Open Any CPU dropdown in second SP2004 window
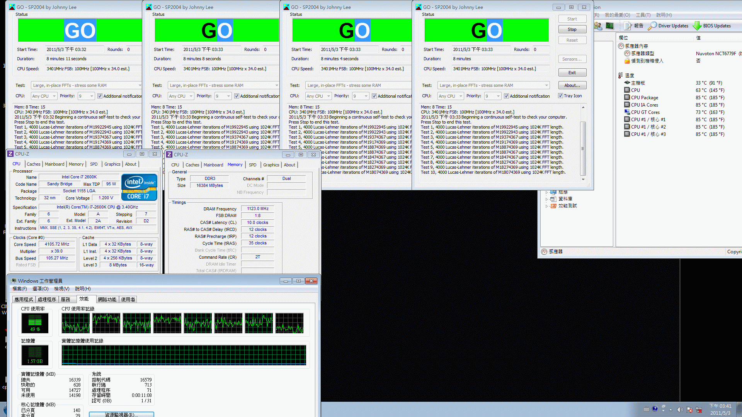The image size is (742, 417). pyautogui.click(x=181, y=96)
